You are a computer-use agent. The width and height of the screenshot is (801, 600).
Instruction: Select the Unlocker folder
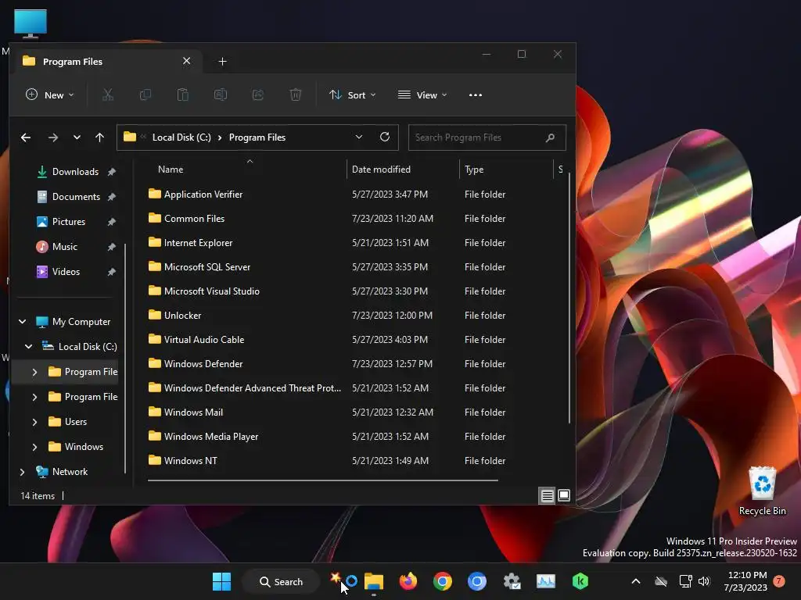tap(174, 316)
